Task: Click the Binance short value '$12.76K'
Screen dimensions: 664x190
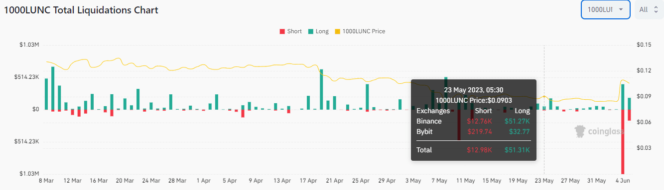Action: (479, 121)
